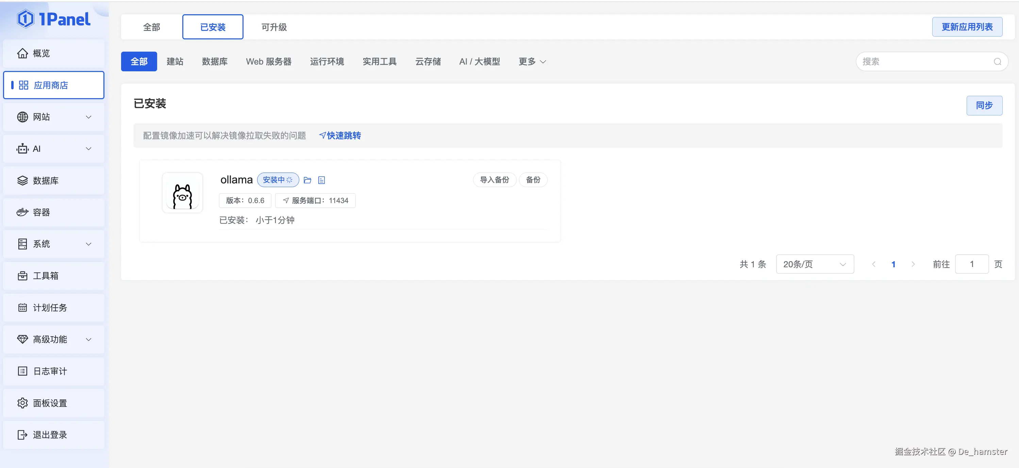Open the 工具箱 toolbox page
1019x468 pixels.
[x=54, y=276]
